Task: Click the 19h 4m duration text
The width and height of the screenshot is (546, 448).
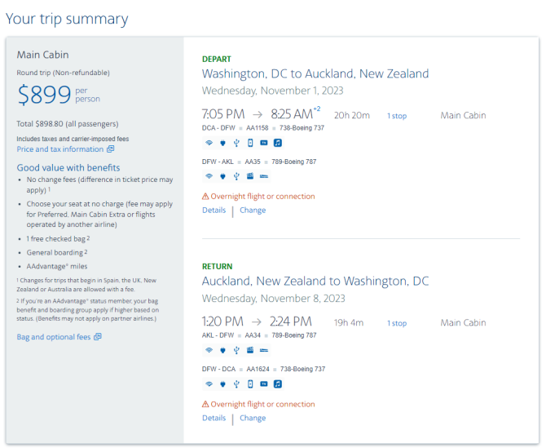Action: click(x=349, y=323)
